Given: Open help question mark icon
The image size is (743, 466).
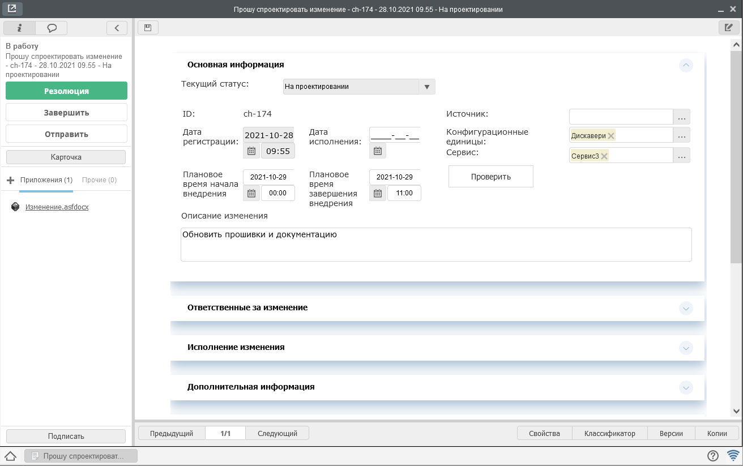Looking at the screenshot, I should tap(713, 455).
